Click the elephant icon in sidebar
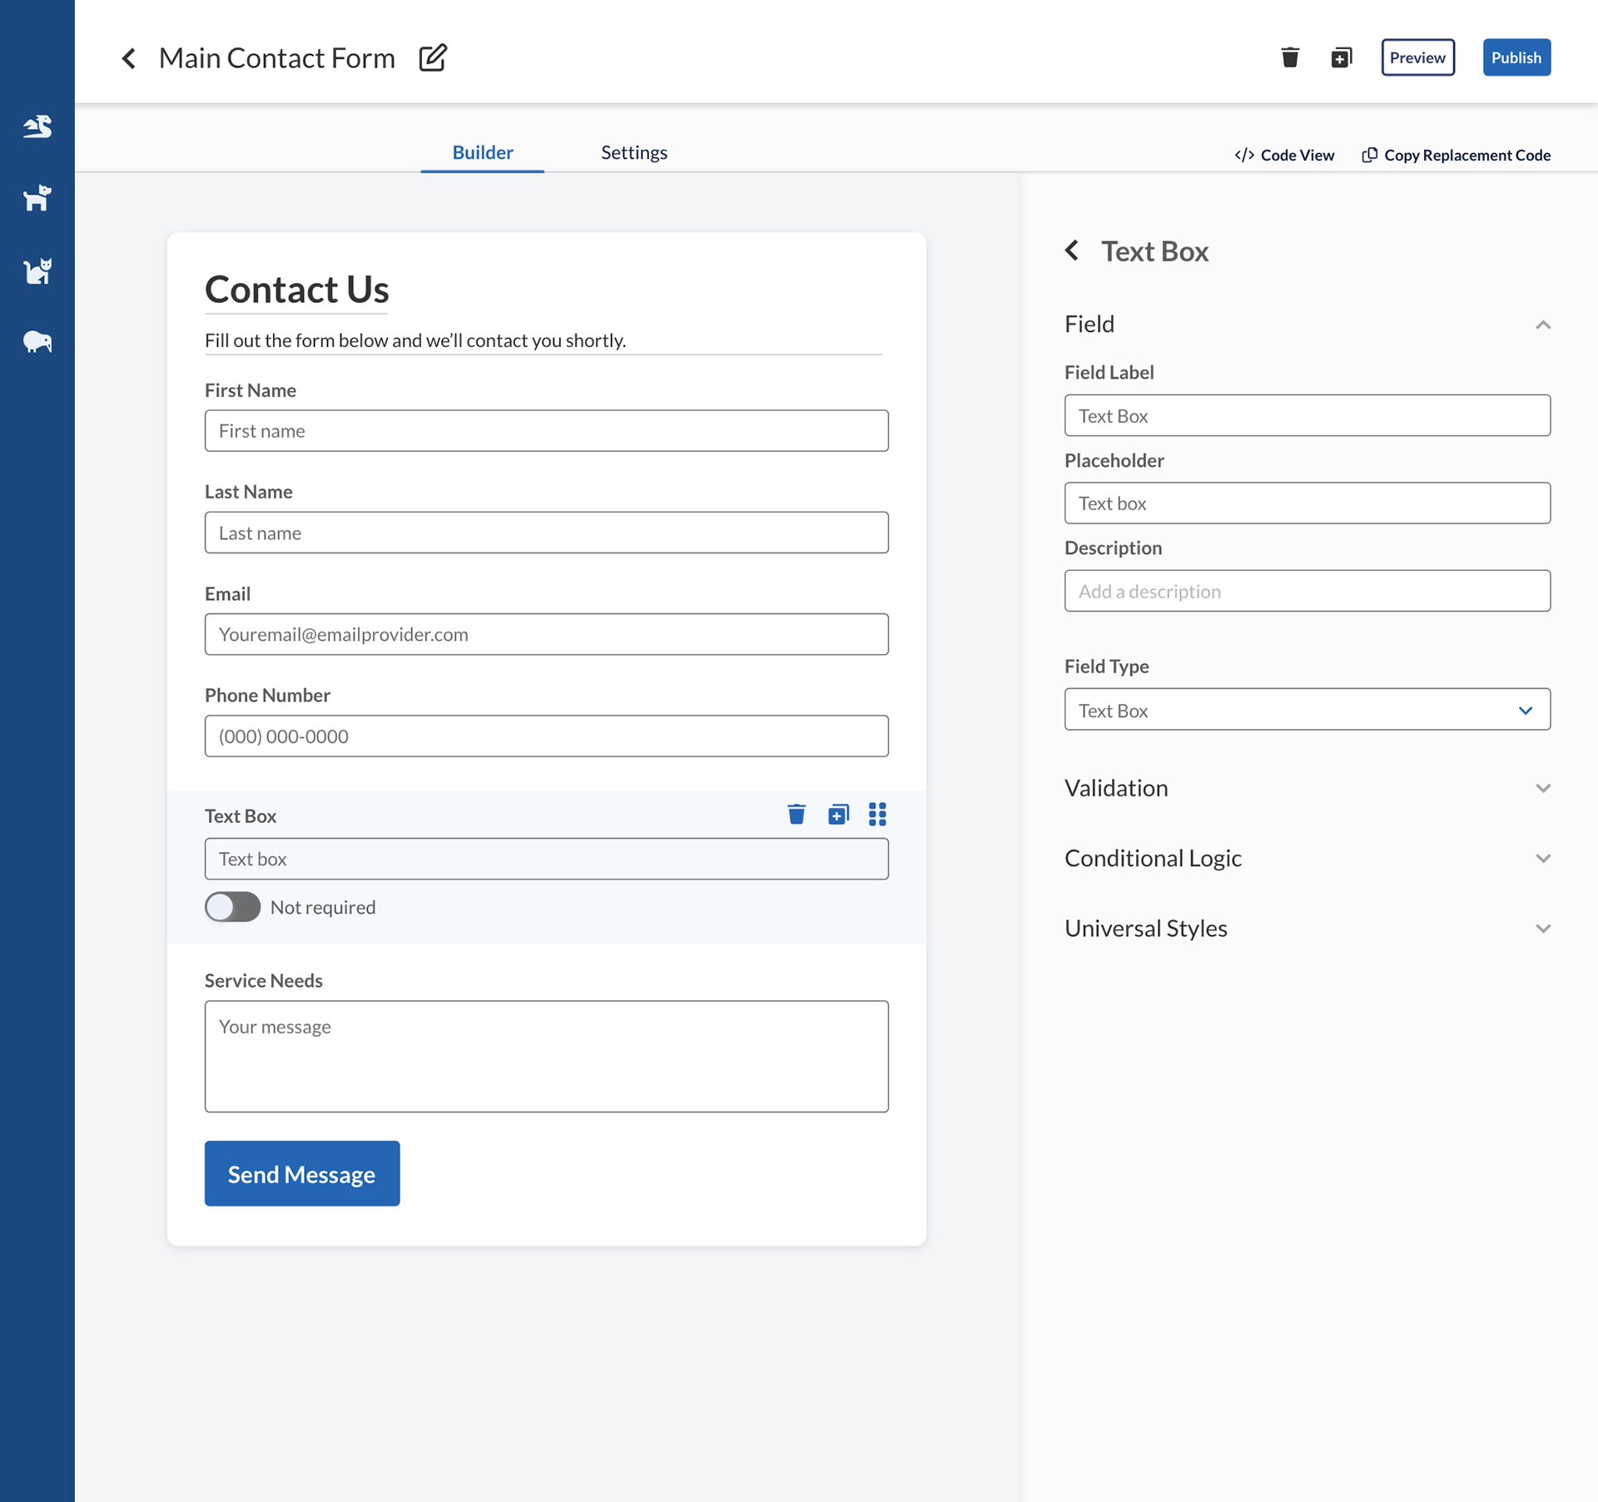The height and width of the screenshot is (1502, 1598). click(x=37, y=341)
